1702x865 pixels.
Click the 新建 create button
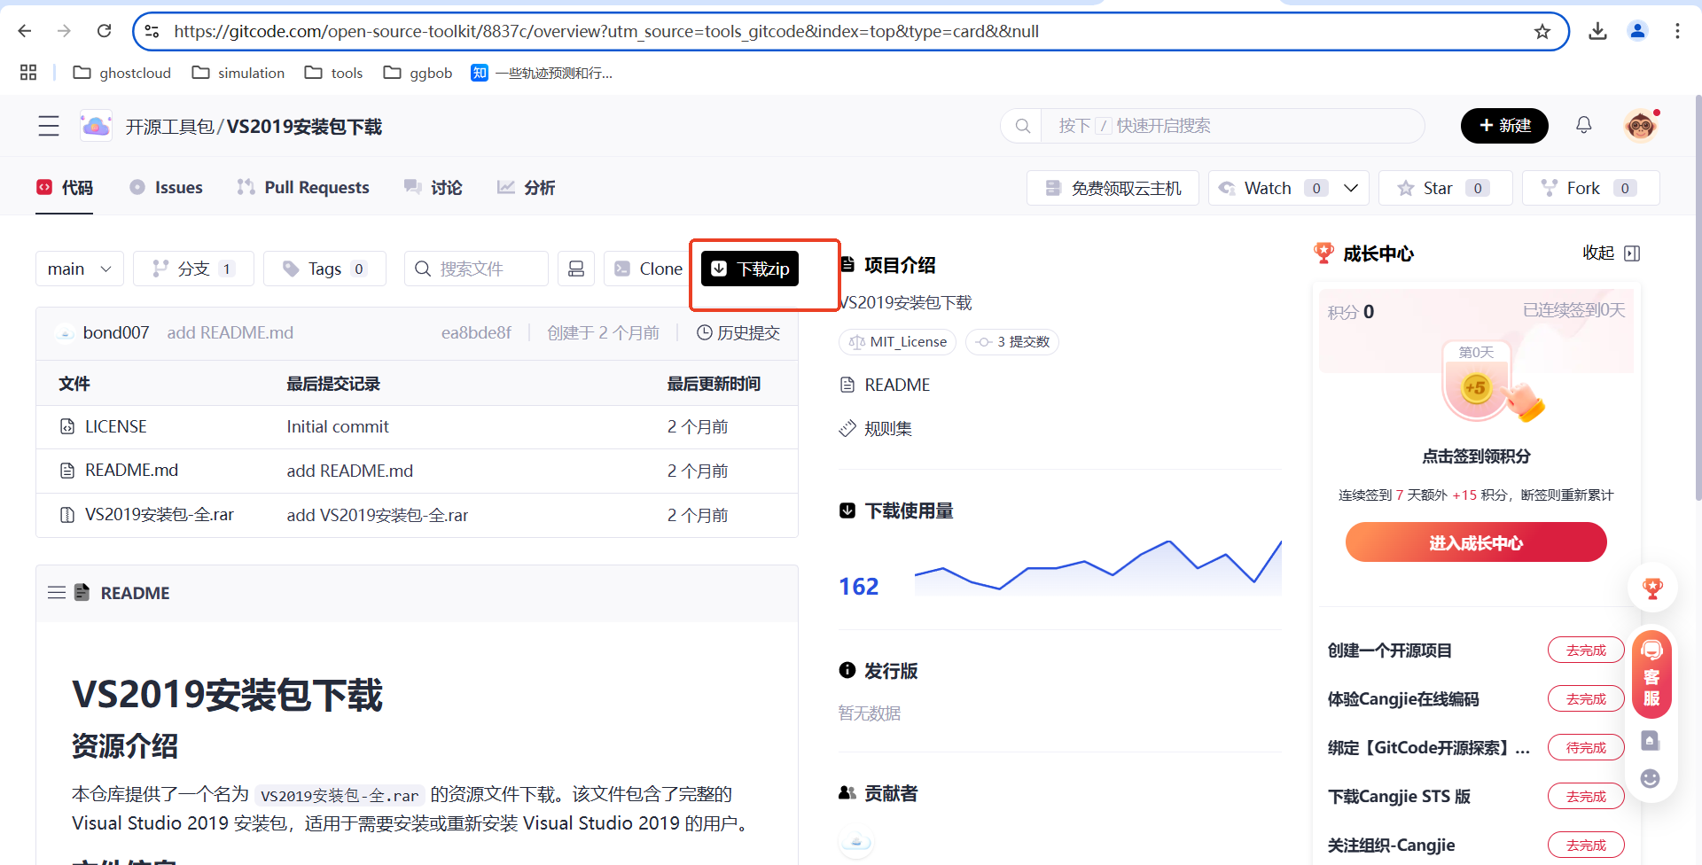click(x=1503, y=125)
